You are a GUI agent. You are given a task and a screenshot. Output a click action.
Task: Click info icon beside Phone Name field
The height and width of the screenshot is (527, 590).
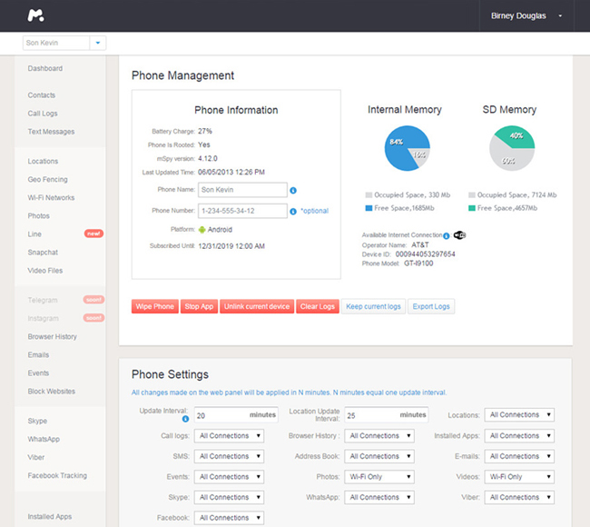[293, 190]
